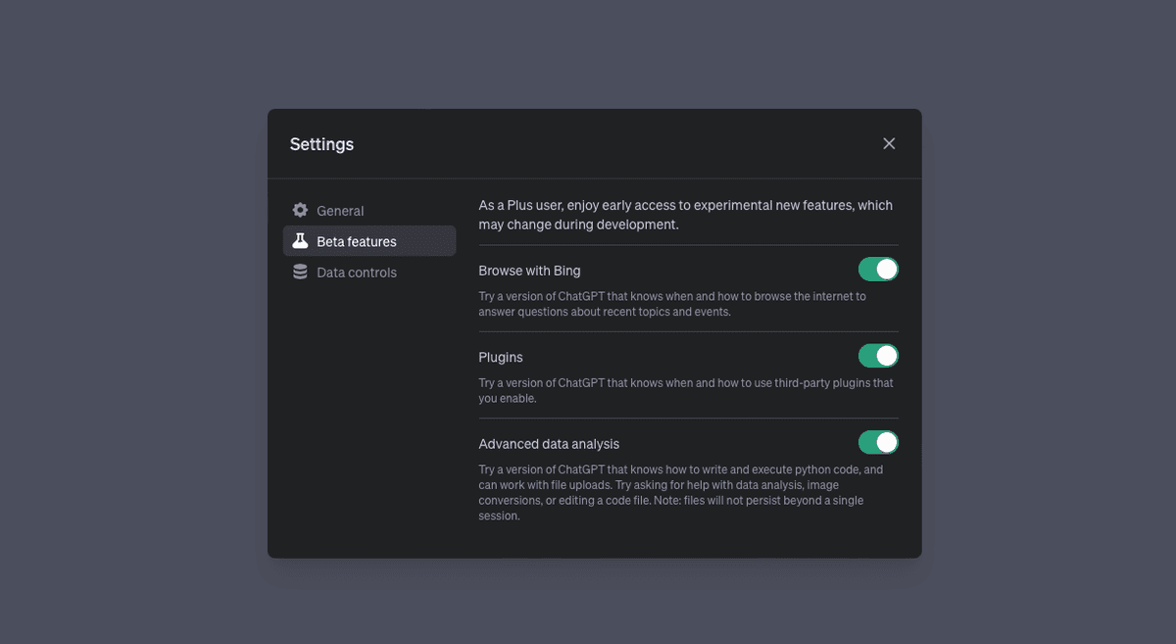Select the Beta features tab label
Viewport: 1176px width, 644px height.
(x=357, y=242)
